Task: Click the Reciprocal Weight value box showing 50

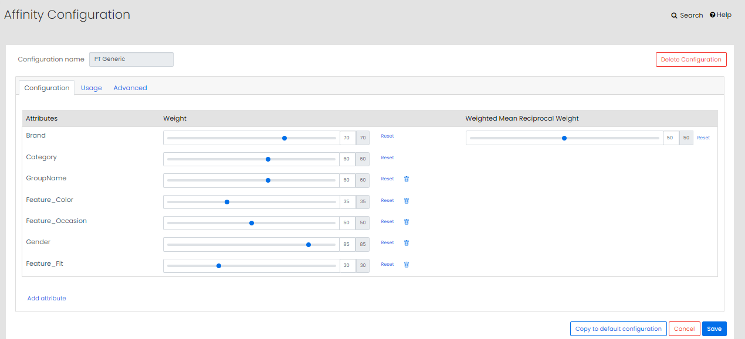Action: pyautogui.click(x=670, y=138)
